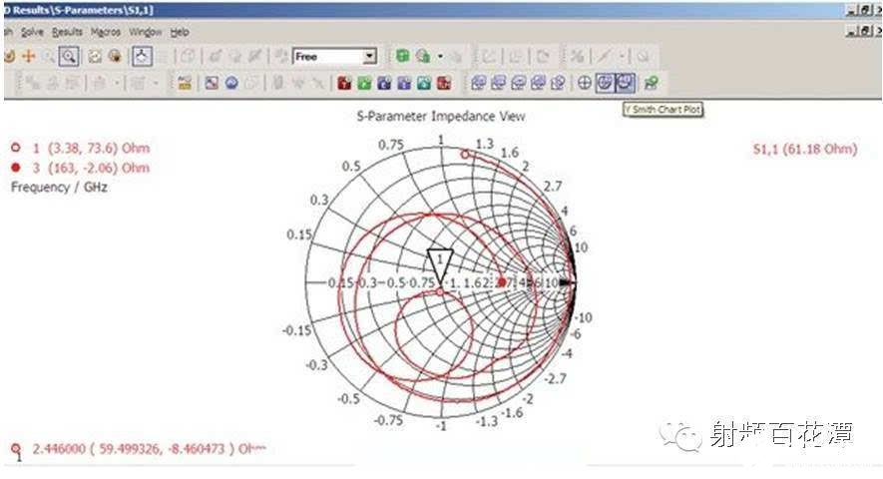Image resolution: width=883 pixels, height=479 pixels.
Task: Click the first red solver icon
Action: coord(344,83)
